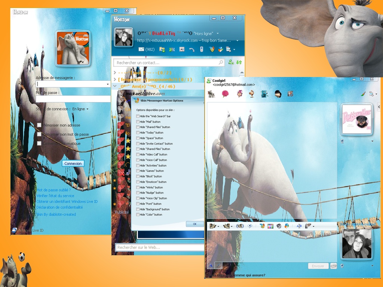Expand the "poupounedu71 (0/1)" contact group

tap(115, 79)
